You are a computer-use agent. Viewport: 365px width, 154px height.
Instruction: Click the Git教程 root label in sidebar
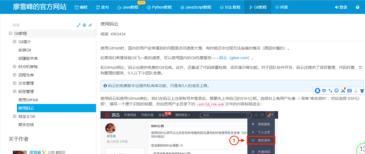coord(21,33)
